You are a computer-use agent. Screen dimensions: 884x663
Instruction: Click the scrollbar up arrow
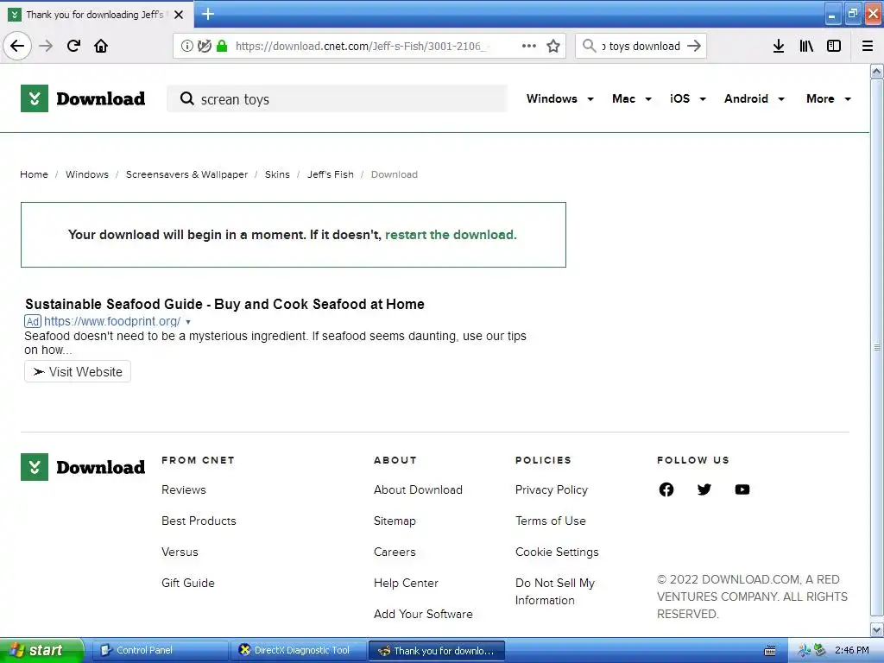tap(877, 71)
